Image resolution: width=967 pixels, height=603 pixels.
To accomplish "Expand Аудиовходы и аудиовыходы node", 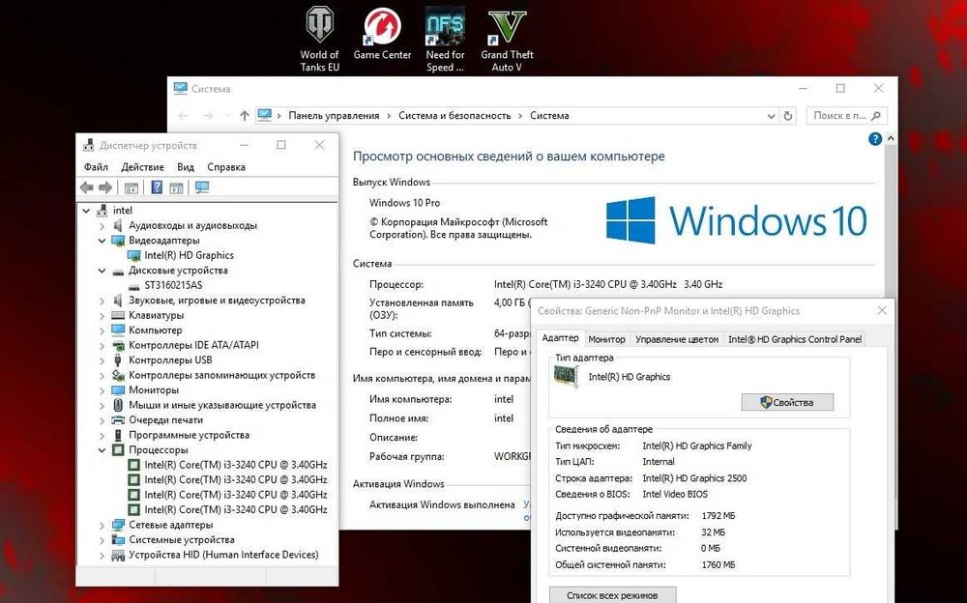I will point(102,226).
